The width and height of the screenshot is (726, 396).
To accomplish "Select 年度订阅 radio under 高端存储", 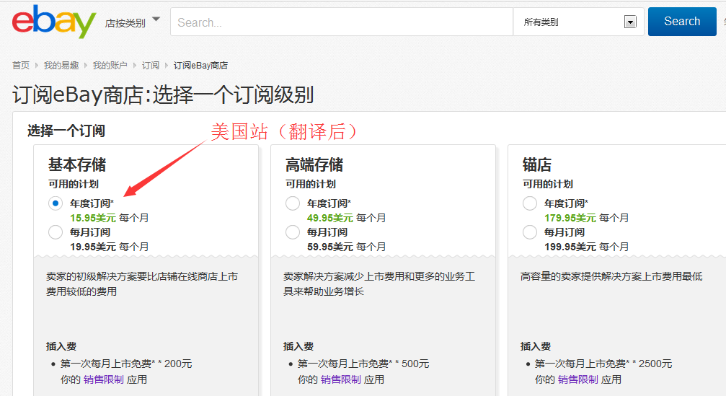I will (293, 203).
